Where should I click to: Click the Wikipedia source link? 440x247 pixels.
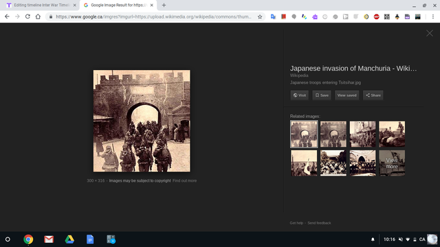pyautogui.click(x=299, y=75)
